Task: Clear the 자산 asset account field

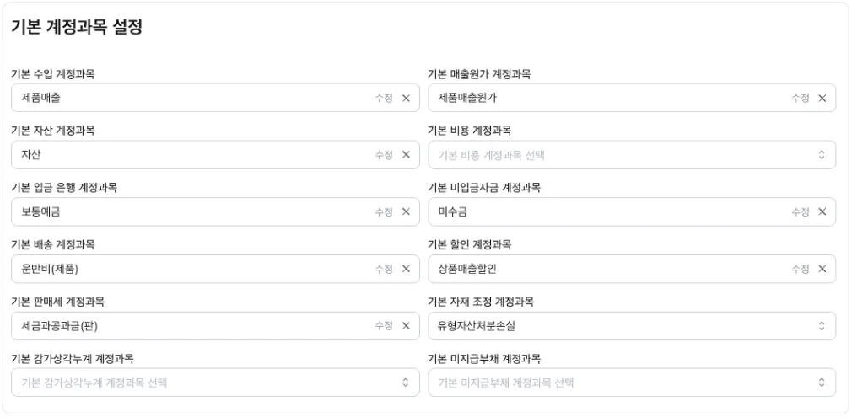Action: click(406, 155)
